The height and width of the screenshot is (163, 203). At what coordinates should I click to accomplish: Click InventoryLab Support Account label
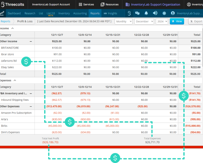(x=51, y=4)
